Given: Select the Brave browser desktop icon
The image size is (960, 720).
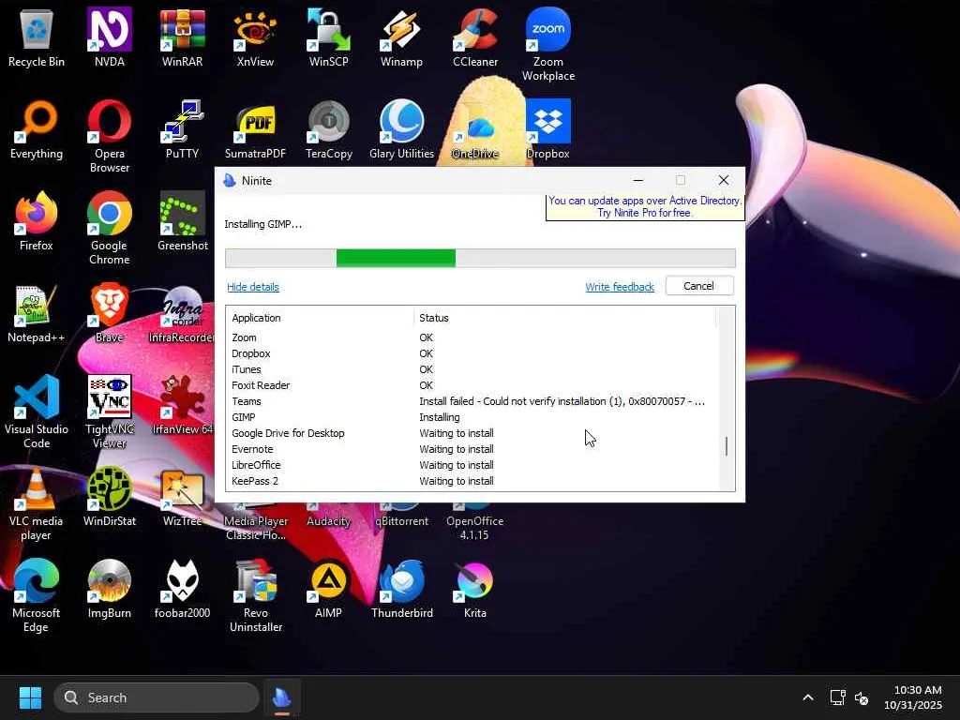Looking at the screenshot, I should (109, 313).
